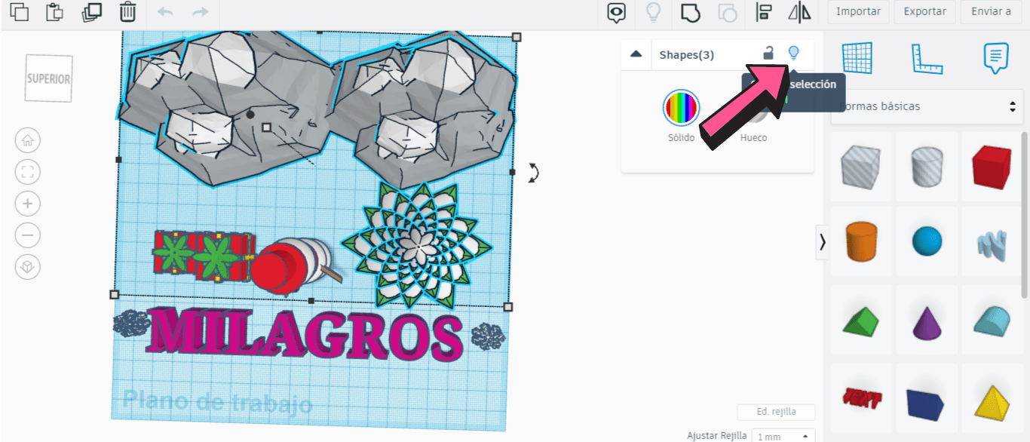The width and height of the screenshot is (1030, 442).
Task: Pick the dark blue Wedge shape
Action: click(x=927, y=404)
